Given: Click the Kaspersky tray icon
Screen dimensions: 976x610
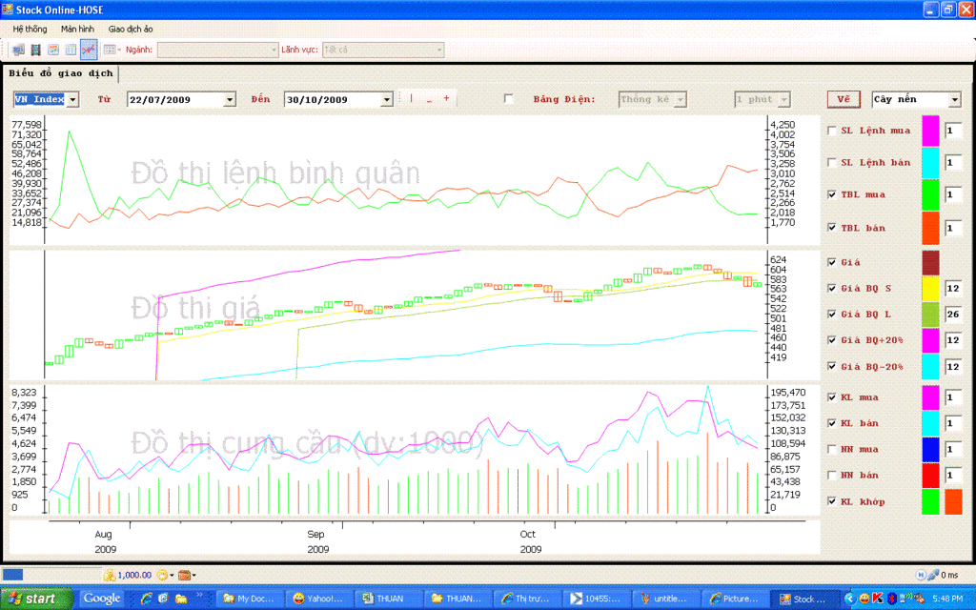Looking at the screenshot, I should (x=878, y=599).
